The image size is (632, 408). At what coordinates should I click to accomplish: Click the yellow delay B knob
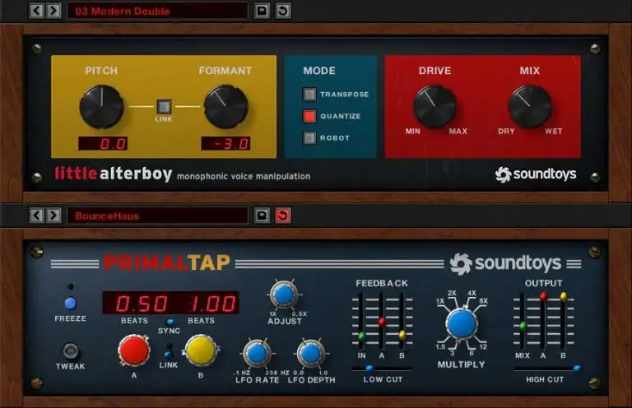pyautogui.click(x=201, y=350)
